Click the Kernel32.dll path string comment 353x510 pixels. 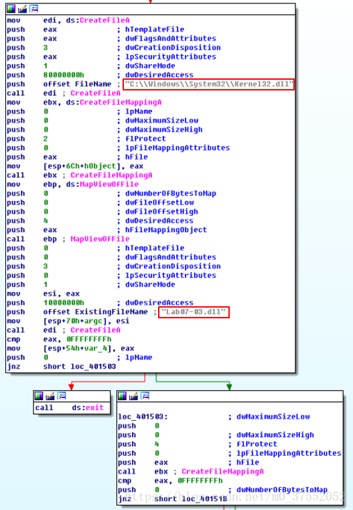209,84
